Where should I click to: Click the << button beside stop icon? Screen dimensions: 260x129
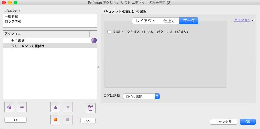(x=88, y=120)
